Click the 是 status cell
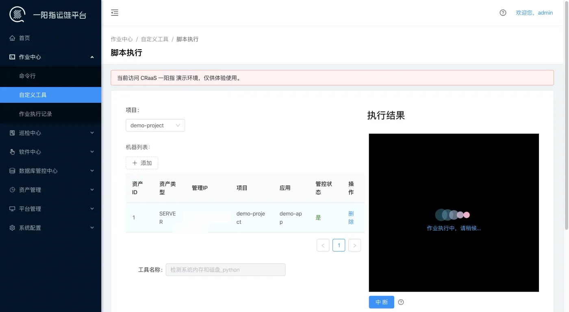Viewport: 569px width, 312px height. pos(318,217)
